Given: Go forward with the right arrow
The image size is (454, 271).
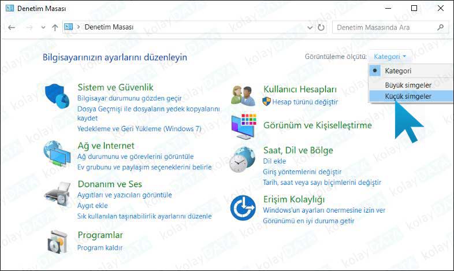Looking at the screenshot, I should pos(29,28).
